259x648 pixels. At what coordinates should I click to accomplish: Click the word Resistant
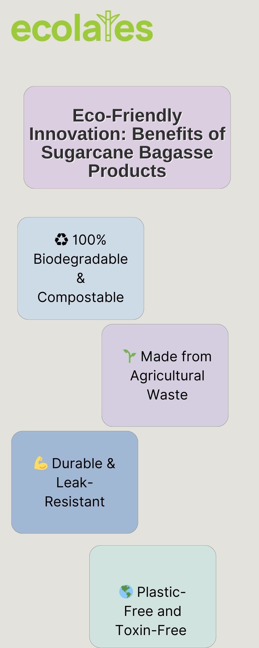pos(75,502)
